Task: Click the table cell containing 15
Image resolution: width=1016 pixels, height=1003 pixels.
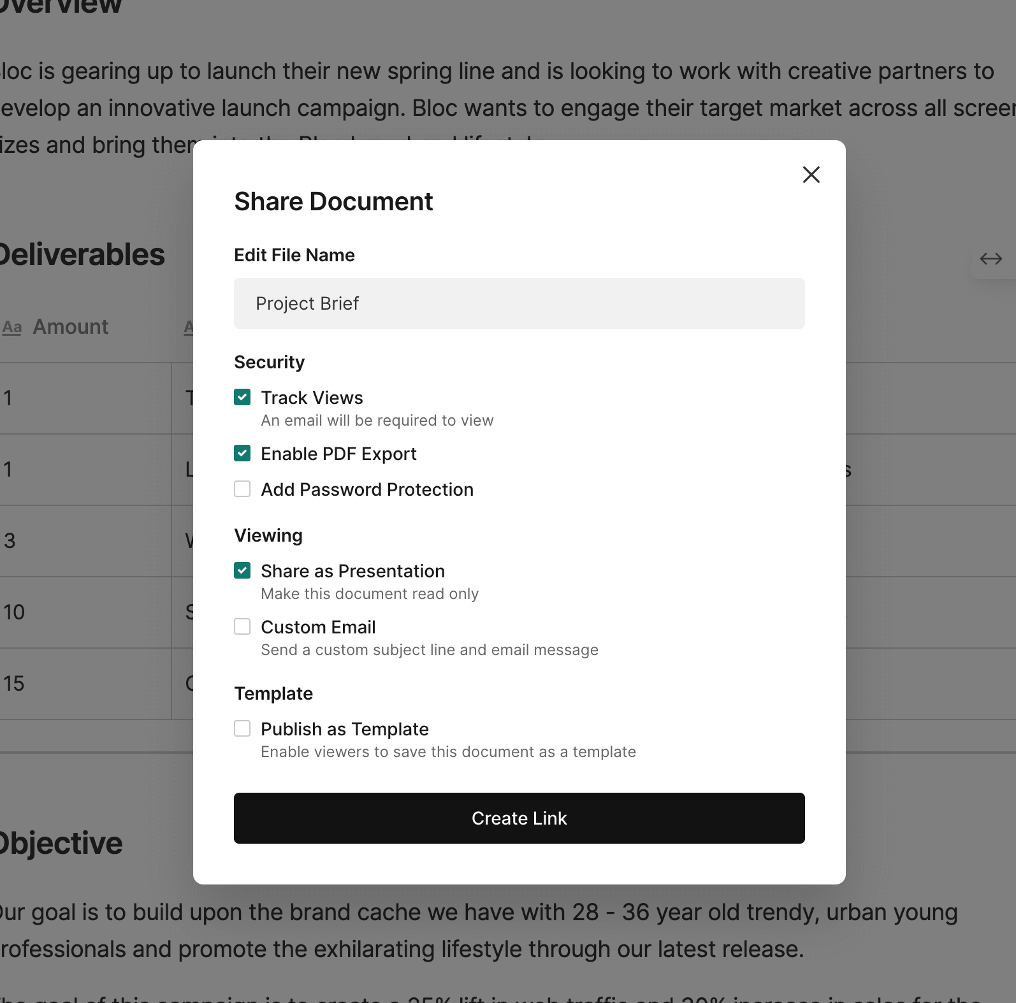Action: [x=83, y=684]
